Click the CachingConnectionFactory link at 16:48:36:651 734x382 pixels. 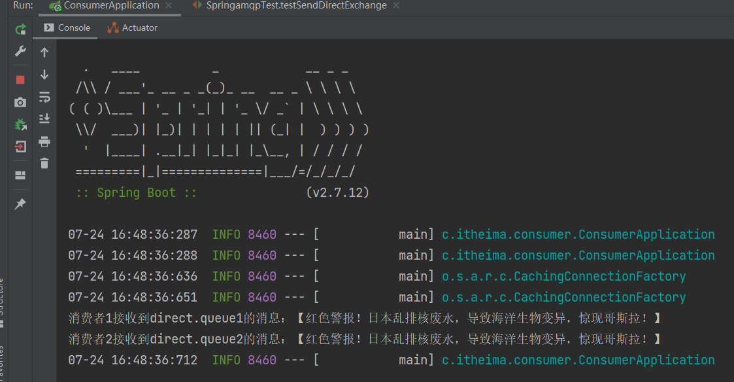[x=563, y=297]
